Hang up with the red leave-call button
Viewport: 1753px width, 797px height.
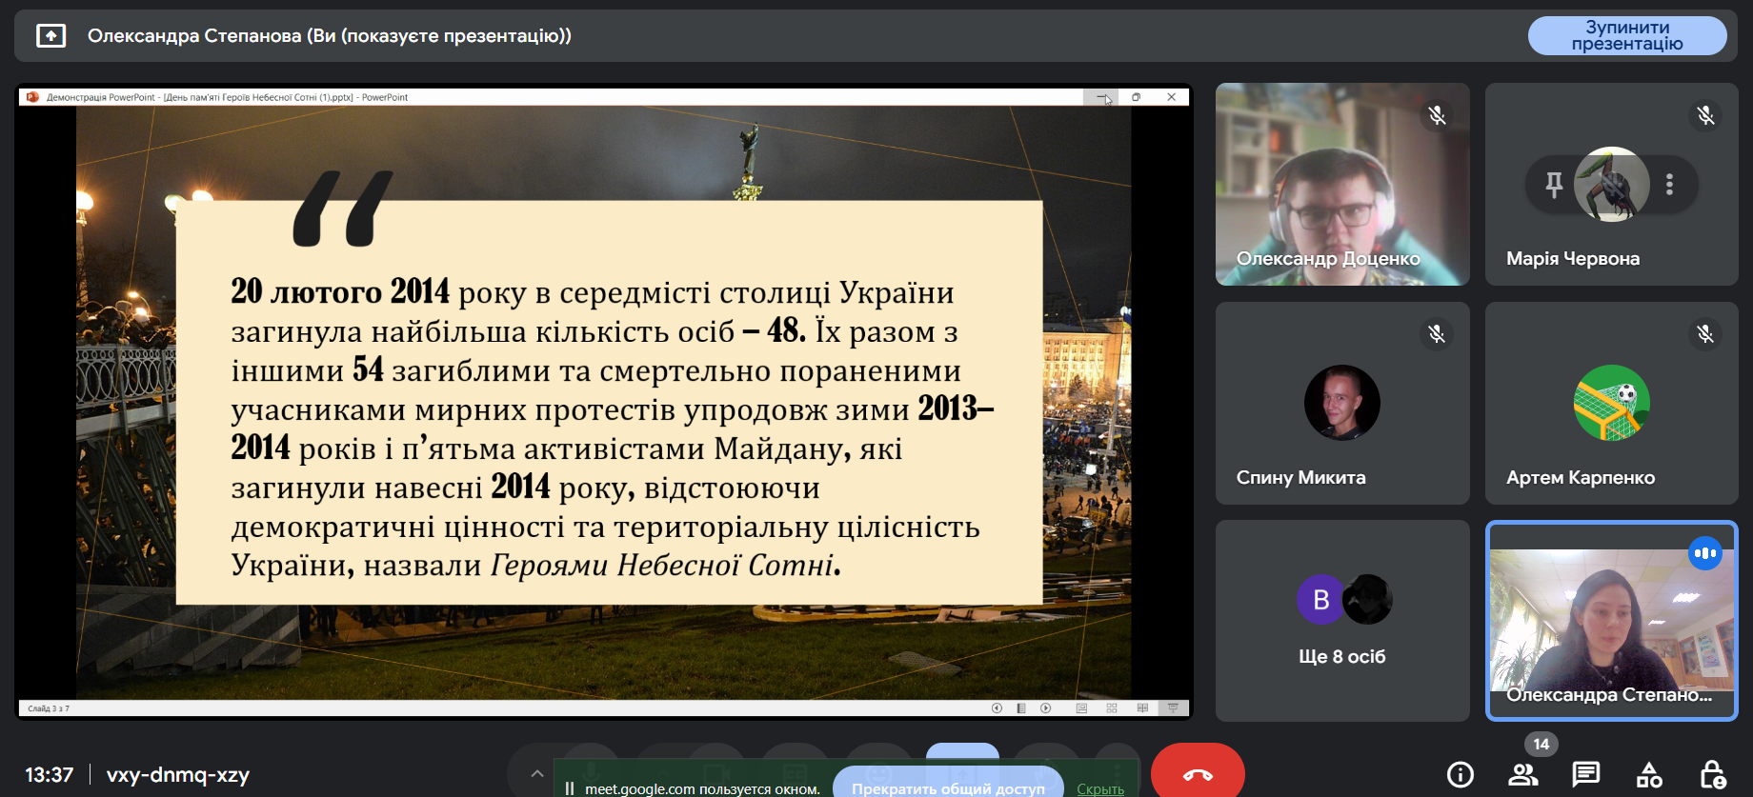(x=1198, y=774)
